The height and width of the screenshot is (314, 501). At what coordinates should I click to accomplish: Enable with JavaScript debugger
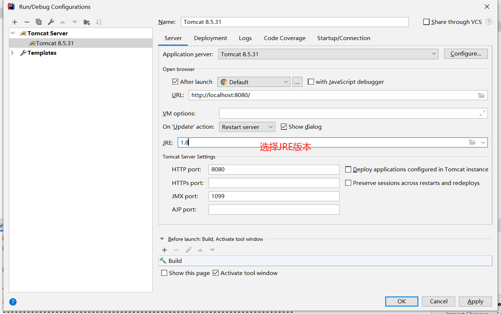(311, 82)
